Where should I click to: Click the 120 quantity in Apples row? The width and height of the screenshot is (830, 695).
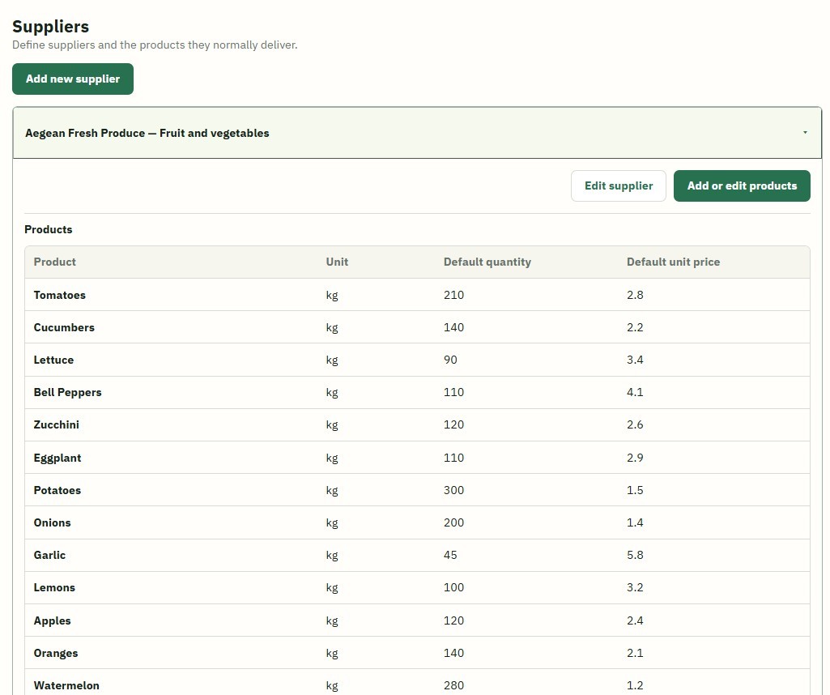[x=453, y=620]
